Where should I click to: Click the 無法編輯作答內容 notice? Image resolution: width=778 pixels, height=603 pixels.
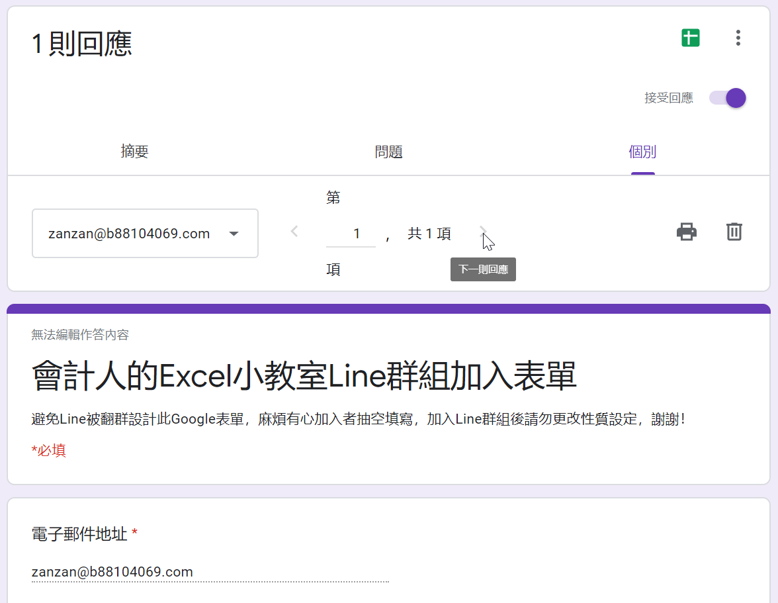coord(80,335)
